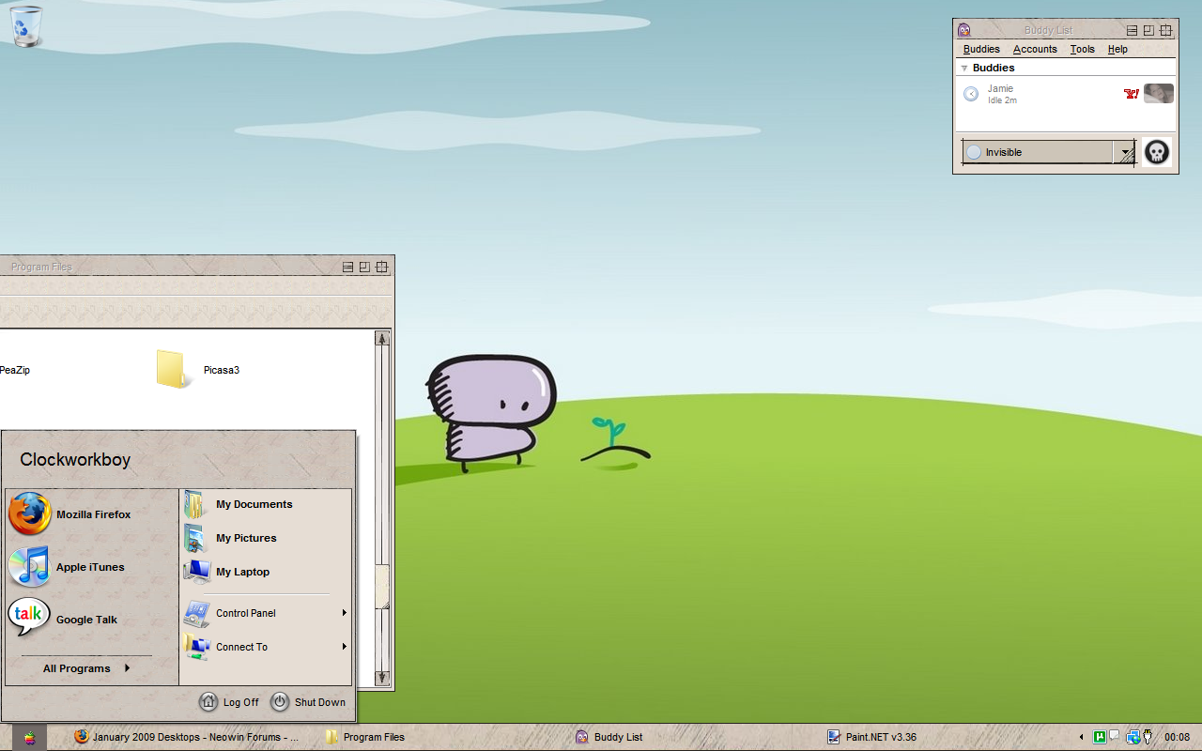
Task: Click the My Laptop computer icon
Action: 197,572
